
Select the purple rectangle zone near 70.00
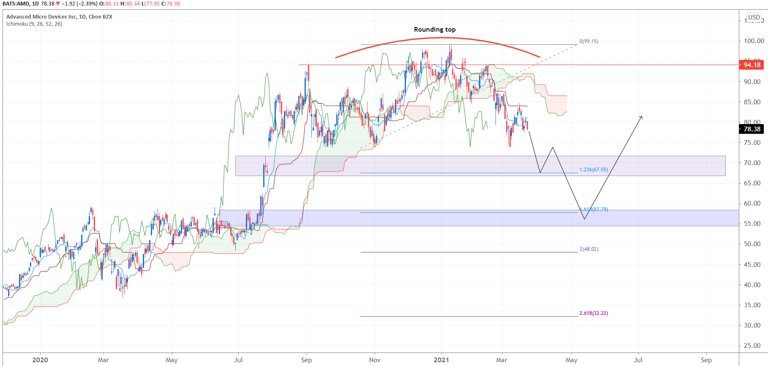tap(480, 166)
